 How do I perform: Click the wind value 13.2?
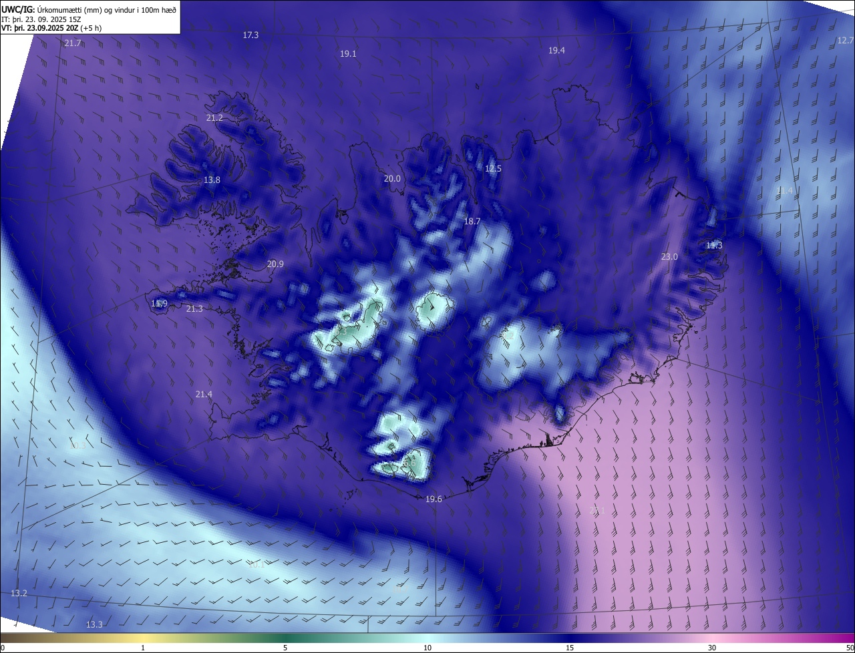(19, 593)
